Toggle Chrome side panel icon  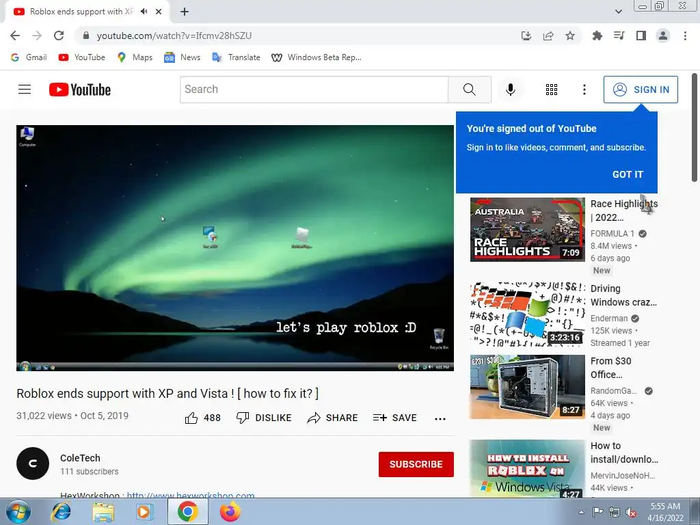pyautogui.click(x=641, y=36)
